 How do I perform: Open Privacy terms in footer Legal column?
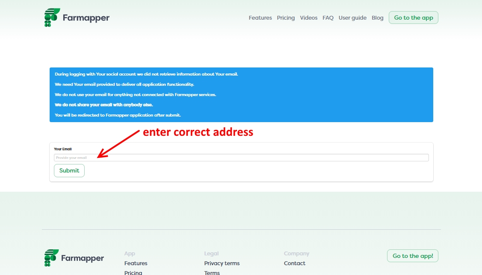pyautogui.click(x=222, y=263)
